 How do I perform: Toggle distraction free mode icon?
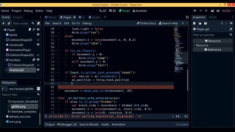tap(187, 17)
